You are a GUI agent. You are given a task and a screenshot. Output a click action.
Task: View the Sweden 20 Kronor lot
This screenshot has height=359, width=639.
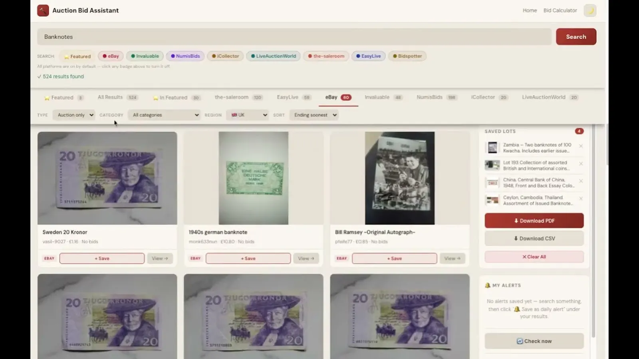[x=160, y=258]
